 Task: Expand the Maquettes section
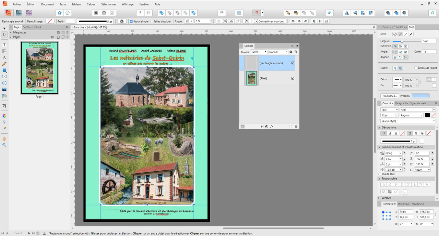pyautogui.click(x=11, y=32)
